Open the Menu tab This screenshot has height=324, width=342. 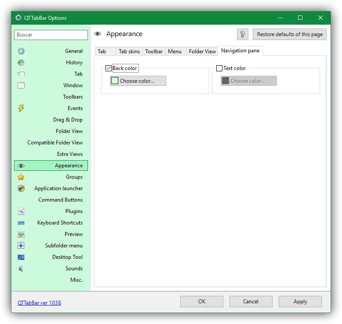[x=175, y=52]
